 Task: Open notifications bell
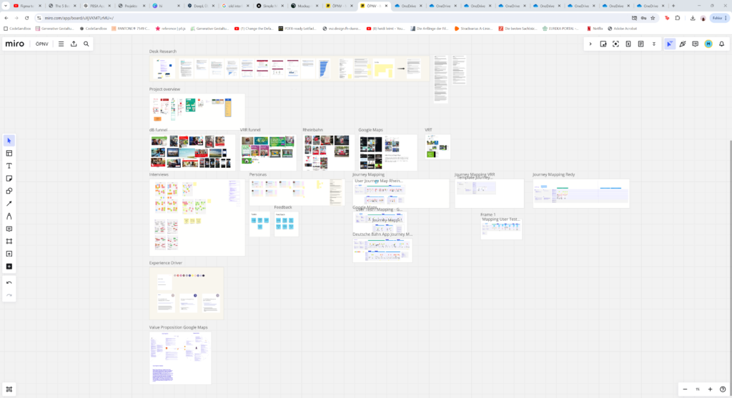coord(722,44)
